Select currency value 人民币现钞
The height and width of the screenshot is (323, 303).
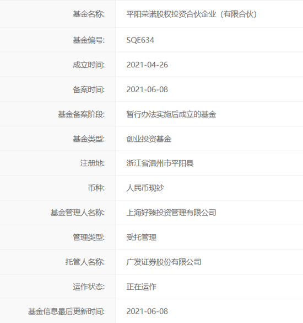click(145, 188)
